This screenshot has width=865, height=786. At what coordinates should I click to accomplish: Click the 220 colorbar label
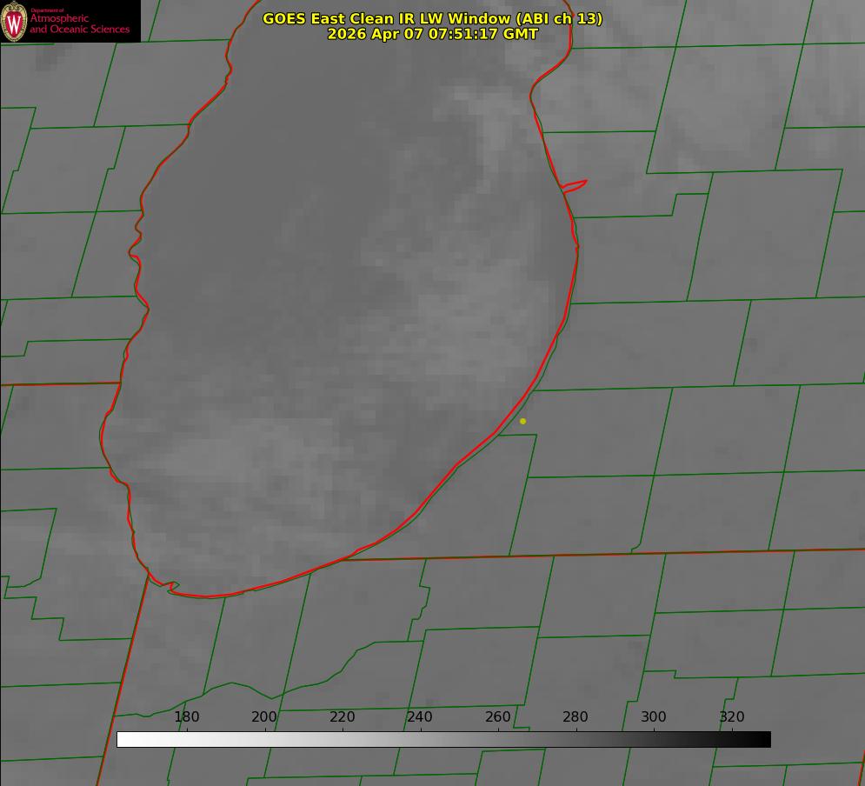(342, 716)
